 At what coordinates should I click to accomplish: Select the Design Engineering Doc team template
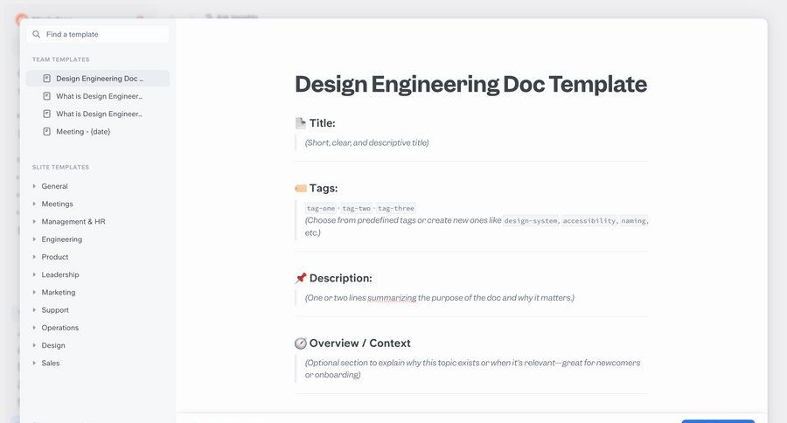(x=99, y=79)
